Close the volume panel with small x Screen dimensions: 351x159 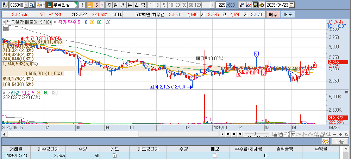pos(347,92)
